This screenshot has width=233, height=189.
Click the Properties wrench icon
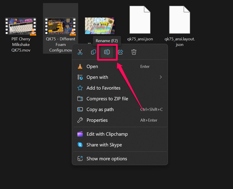pyautogui.click(x=80, y=120)
